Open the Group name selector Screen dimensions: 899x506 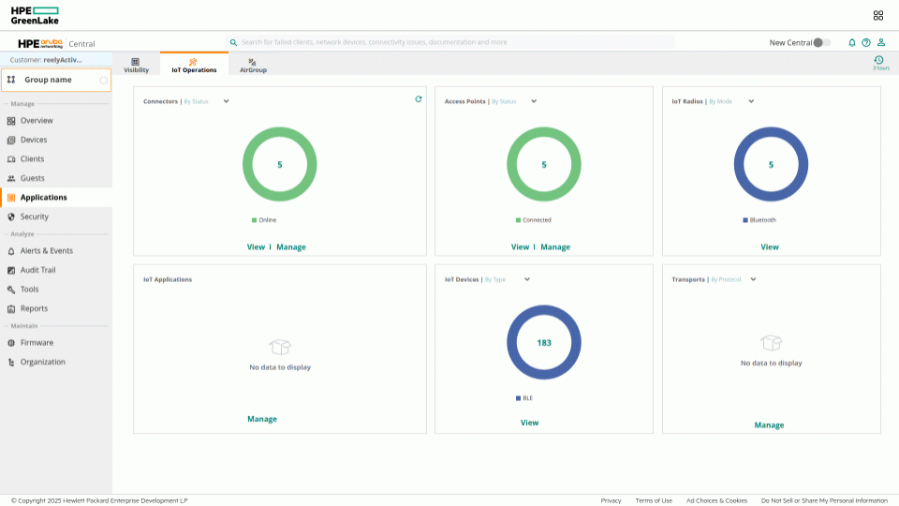[56, 80]
